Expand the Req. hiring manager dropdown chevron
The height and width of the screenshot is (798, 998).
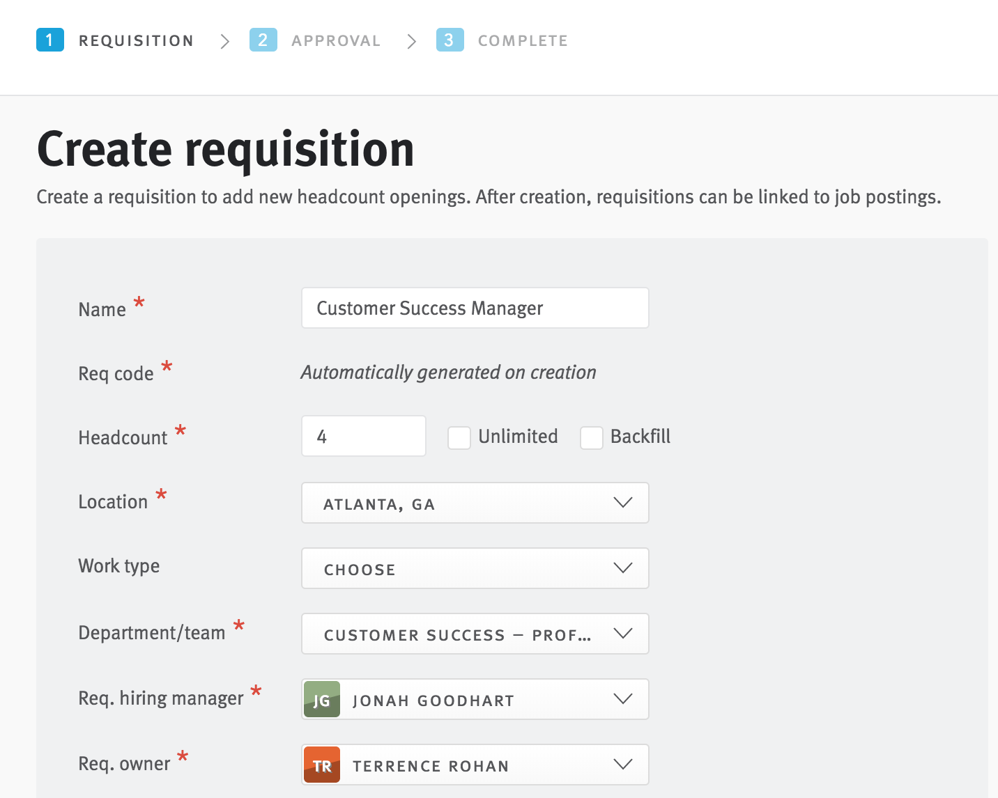622,699
